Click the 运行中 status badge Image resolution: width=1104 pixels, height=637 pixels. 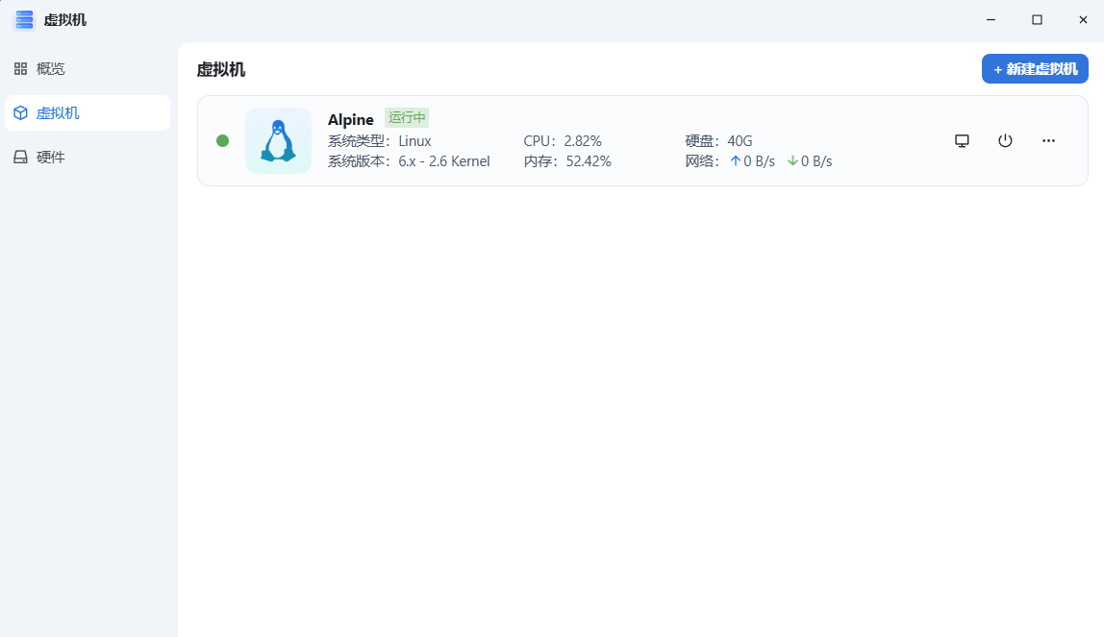407,118
